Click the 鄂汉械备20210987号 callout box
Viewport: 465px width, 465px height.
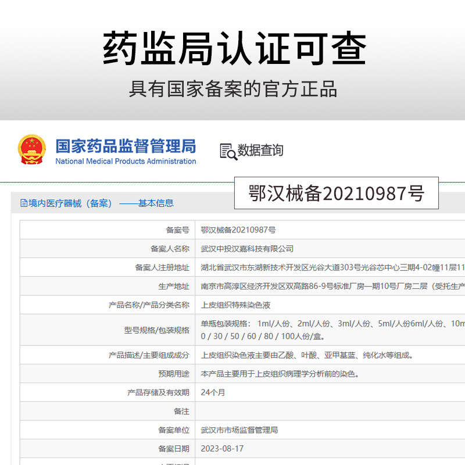(337, 193)
